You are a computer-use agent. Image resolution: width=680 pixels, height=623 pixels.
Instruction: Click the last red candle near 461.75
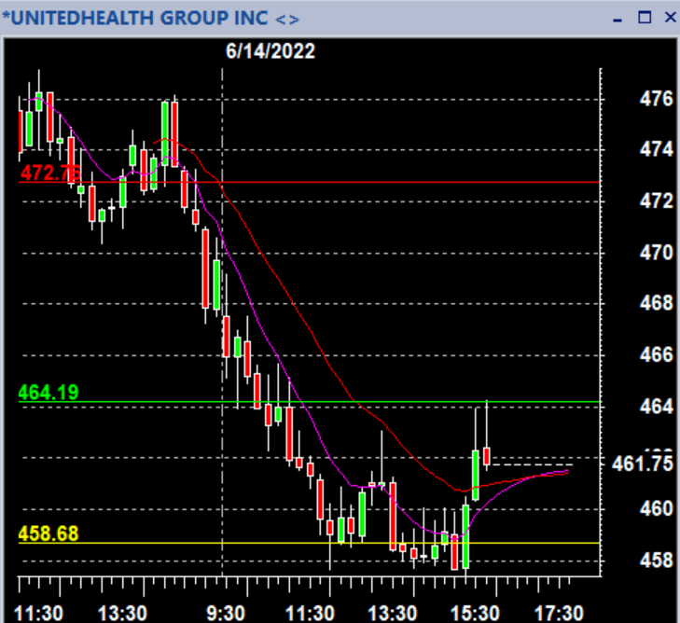click(487, 456)
